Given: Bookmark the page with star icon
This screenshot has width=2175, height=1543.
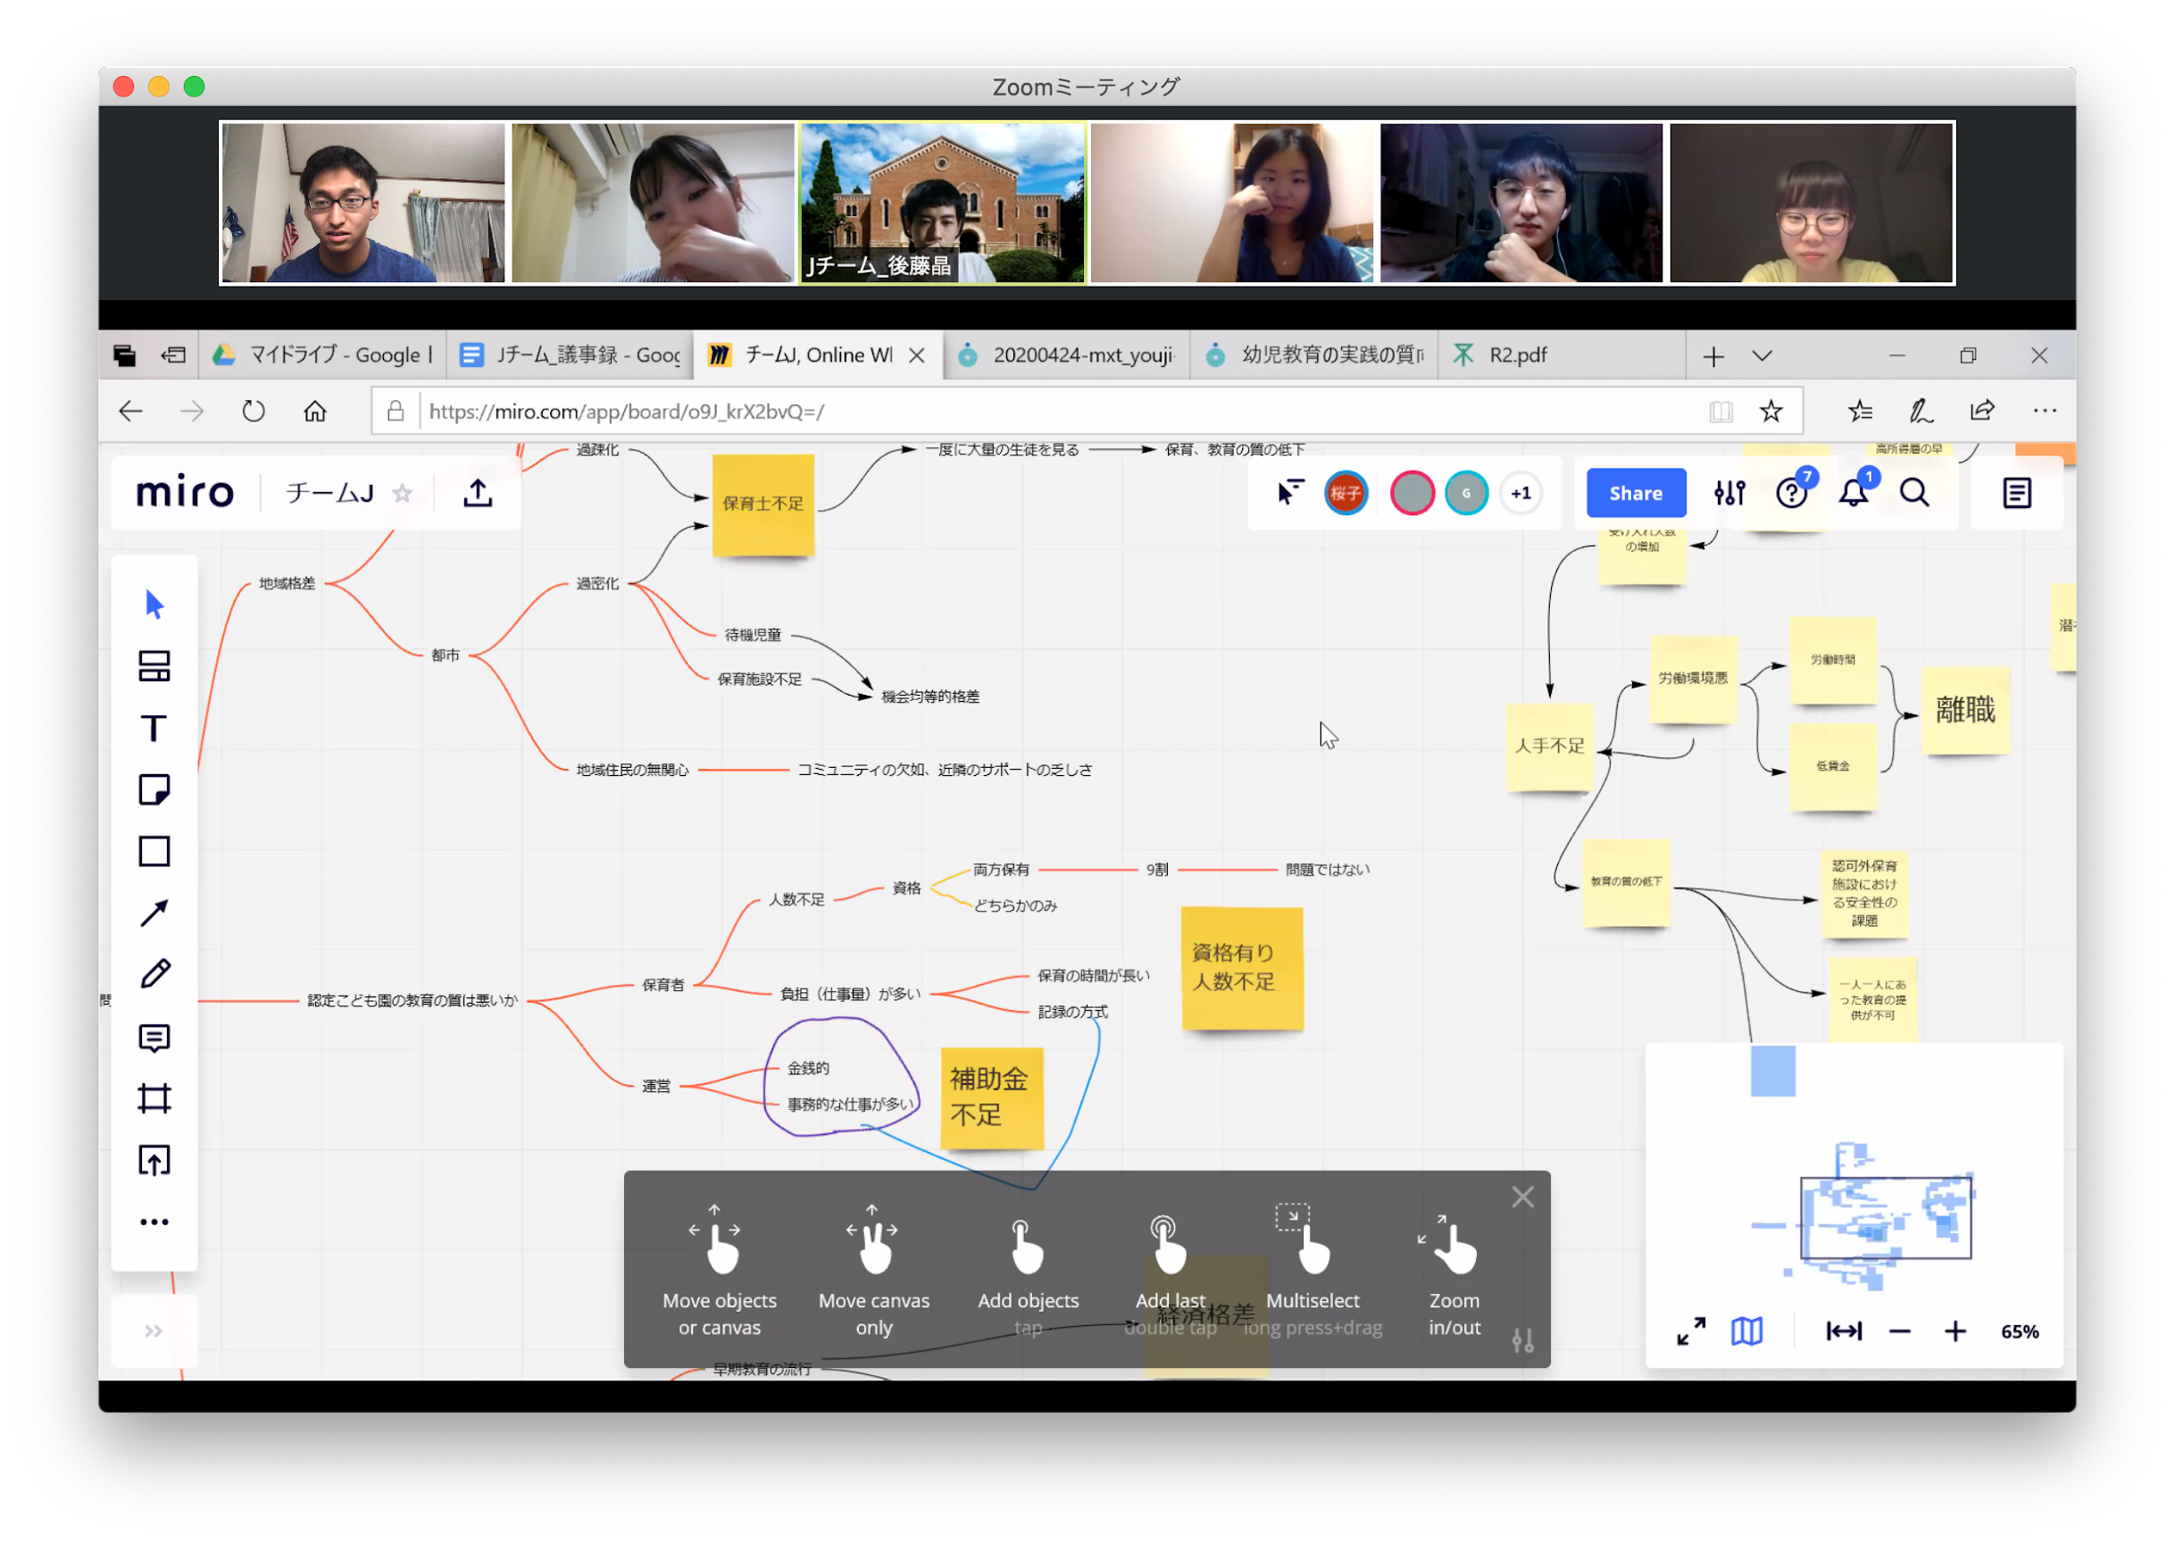Looking at the screenshot, I should 1771,412.
